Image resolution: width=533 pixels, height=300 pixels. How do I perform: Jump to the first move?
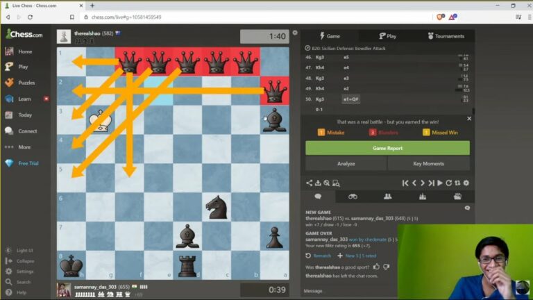pos(405,183)
